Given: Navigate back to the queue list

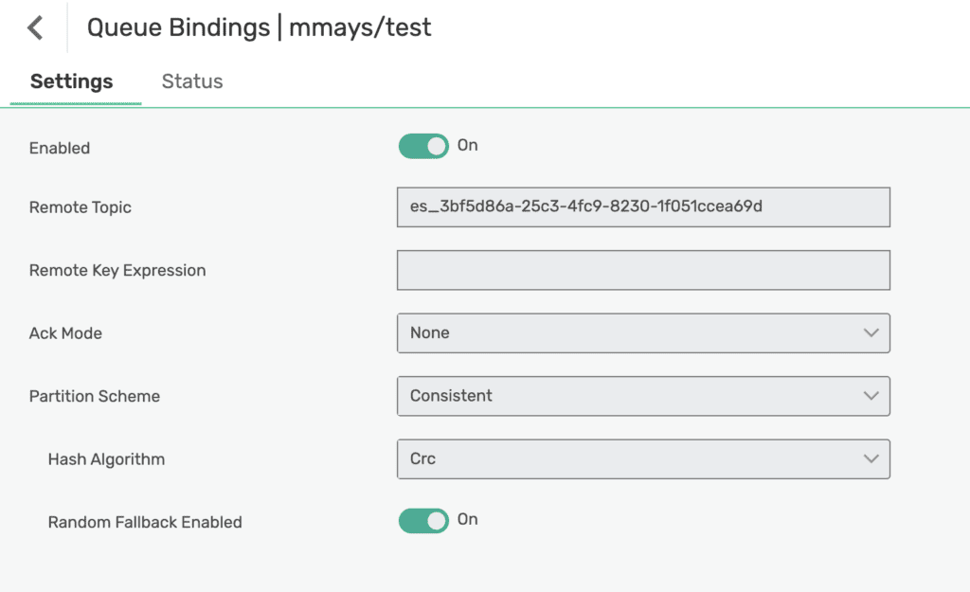Looking at the screenshot, I should (34, 27).
